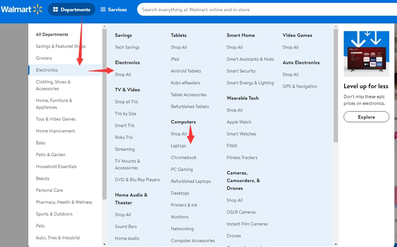Open iPad under Tablets
Screen dimensions: 397x247
175,59
